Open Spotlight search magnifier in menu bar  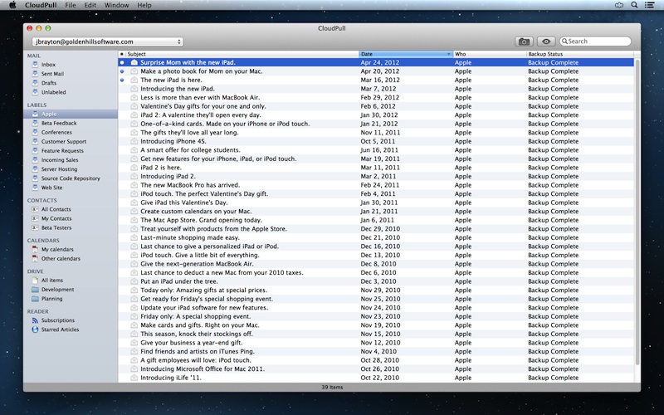[652, 5]
